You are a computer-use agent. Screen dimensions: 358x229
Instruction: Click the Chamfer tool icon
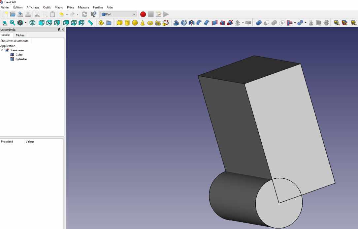[x=207, y=23]
